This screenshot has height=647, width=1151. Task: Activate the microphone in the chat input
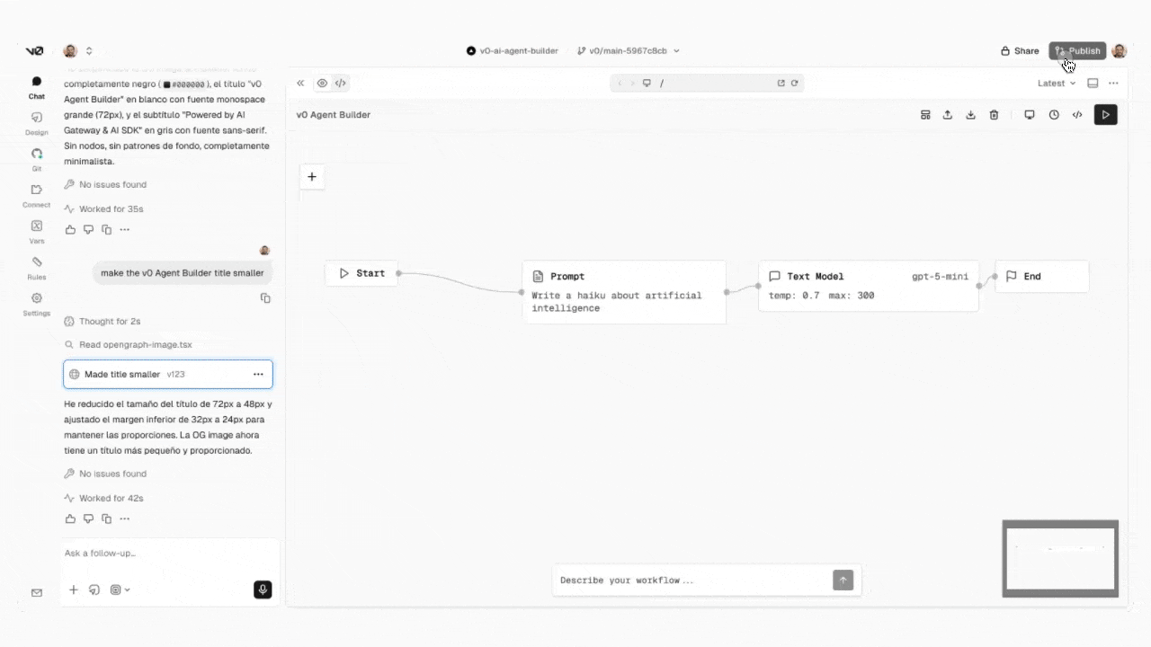[x=263, y=589]
